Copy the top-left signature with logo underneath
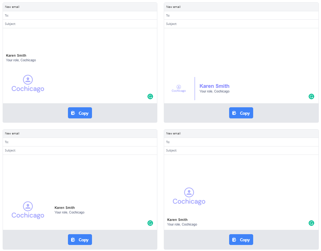Image resolution: width=321 pixels, height=251 pixels. (80, 113)
